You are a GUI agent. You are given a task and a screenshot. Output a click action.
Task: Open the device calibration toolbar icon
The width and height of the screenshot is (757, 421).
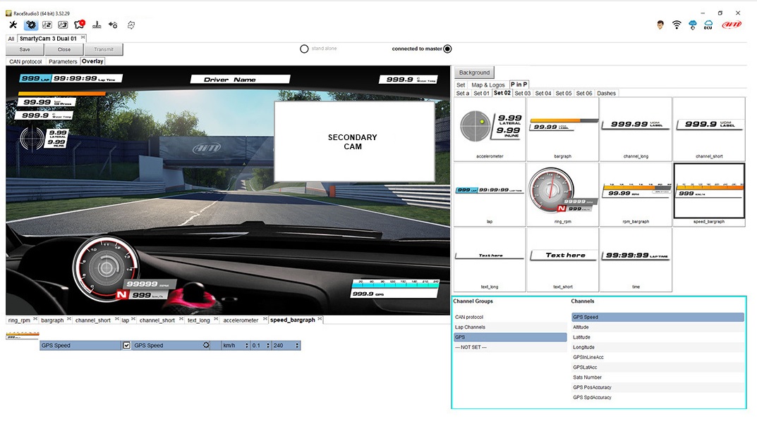(x=97, y=25)
